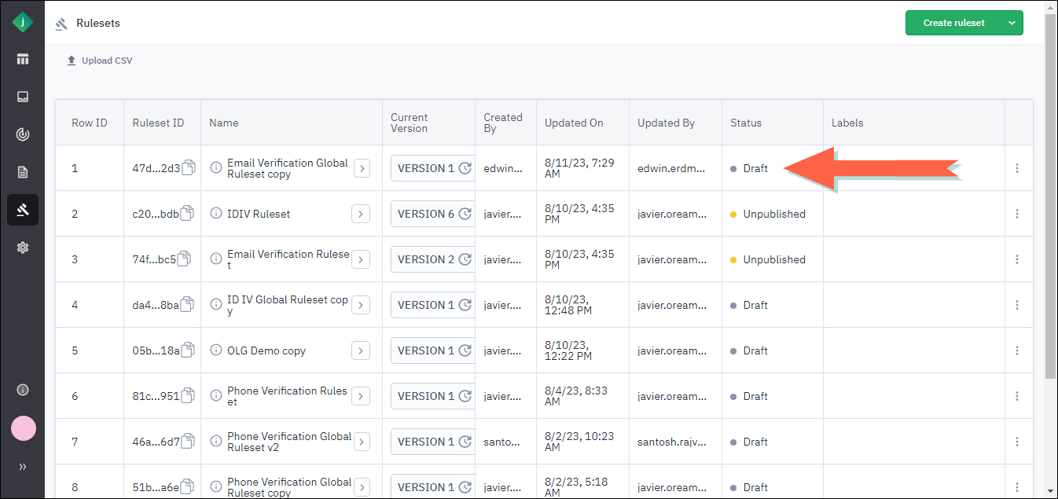Sort by the Updated On column header

(x=574, y=123)
